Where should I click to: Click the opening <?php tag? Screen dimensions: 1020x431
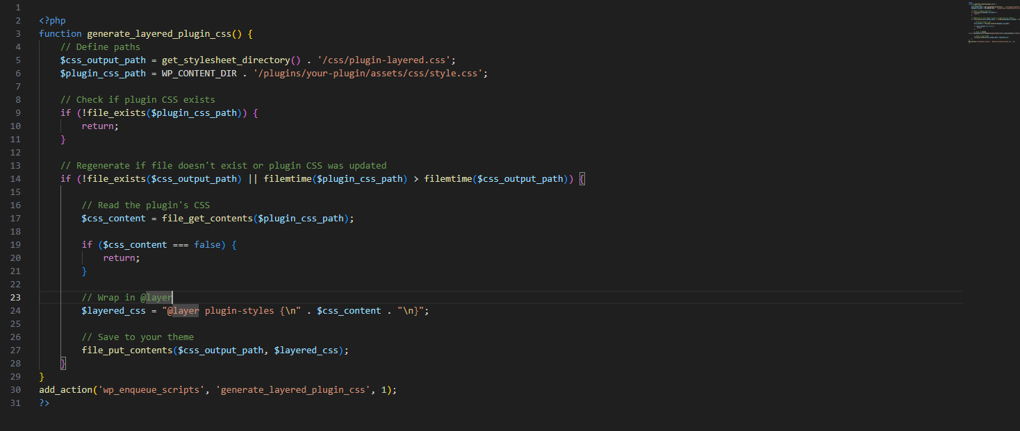pos(52,20)
